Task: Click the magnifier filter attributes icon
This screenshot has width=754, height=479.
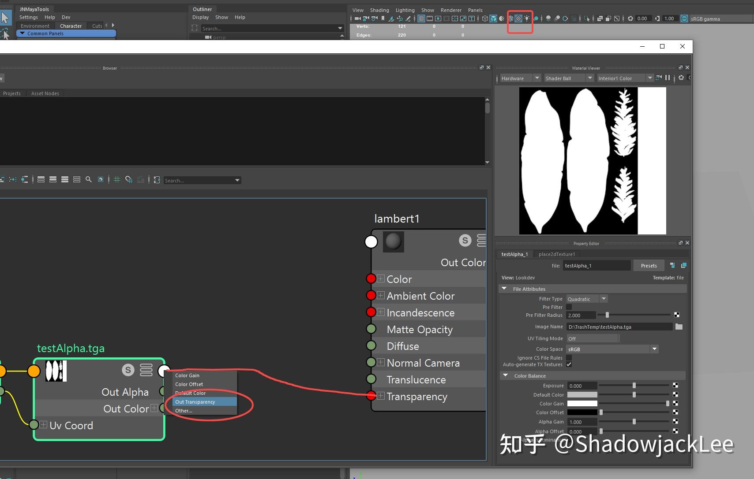Action: [89, 179]
